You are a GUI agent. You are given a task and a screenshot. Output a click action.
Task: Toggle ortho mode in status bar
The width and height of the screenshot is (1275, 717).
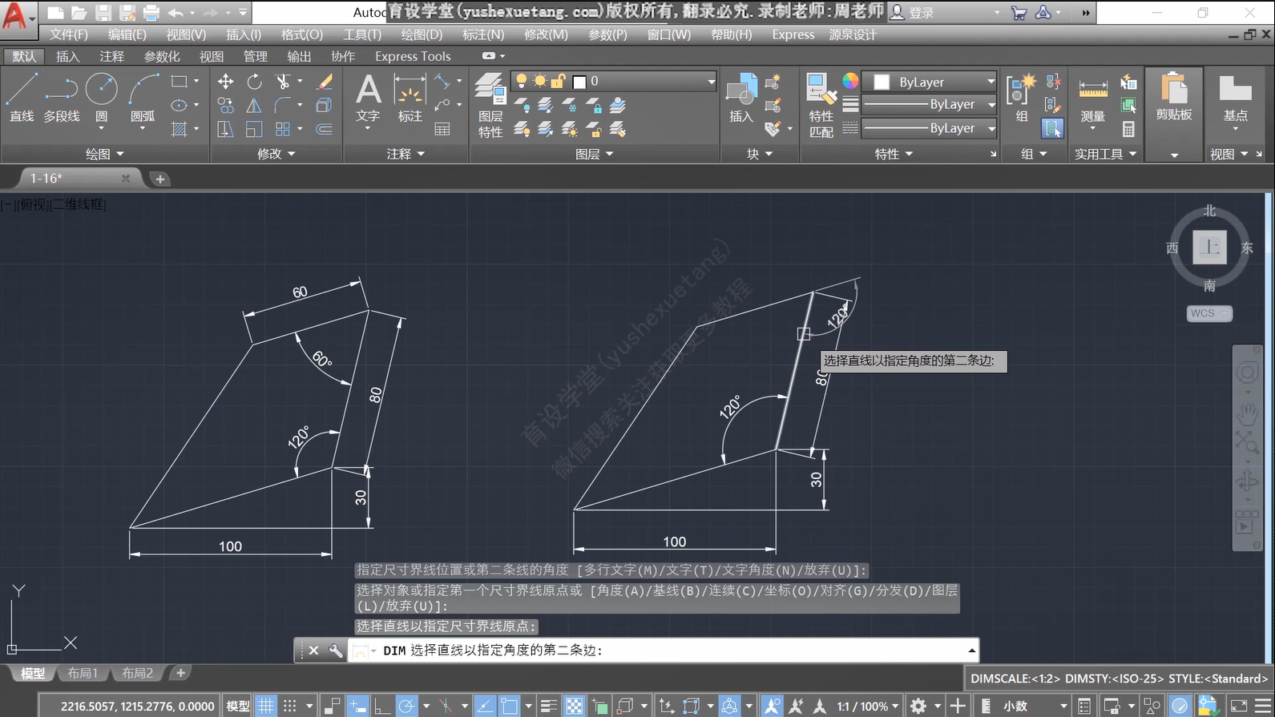coord(382,706)
